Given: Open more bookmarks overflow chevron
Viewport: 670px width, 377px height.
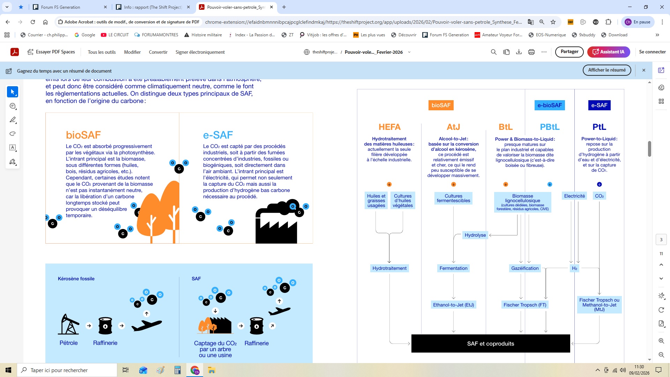Looking at the screenshot, I should coord(657,35).
